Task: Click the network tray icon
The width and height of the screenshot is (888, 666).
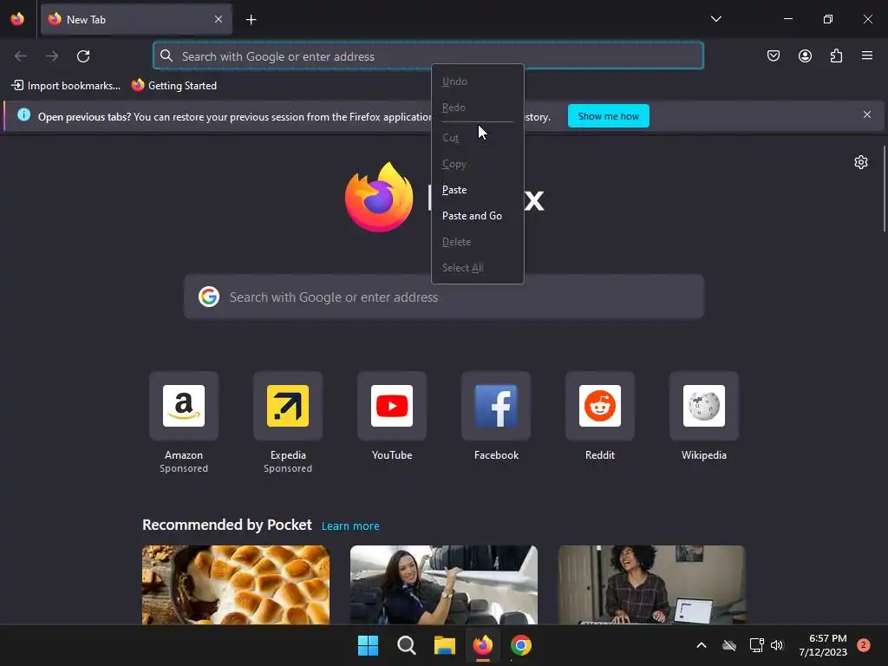Action: (756, 645)
